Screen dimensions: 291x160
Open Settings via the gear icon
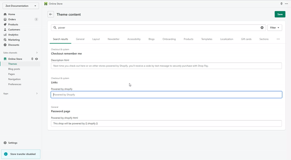(x=5, y=143)
